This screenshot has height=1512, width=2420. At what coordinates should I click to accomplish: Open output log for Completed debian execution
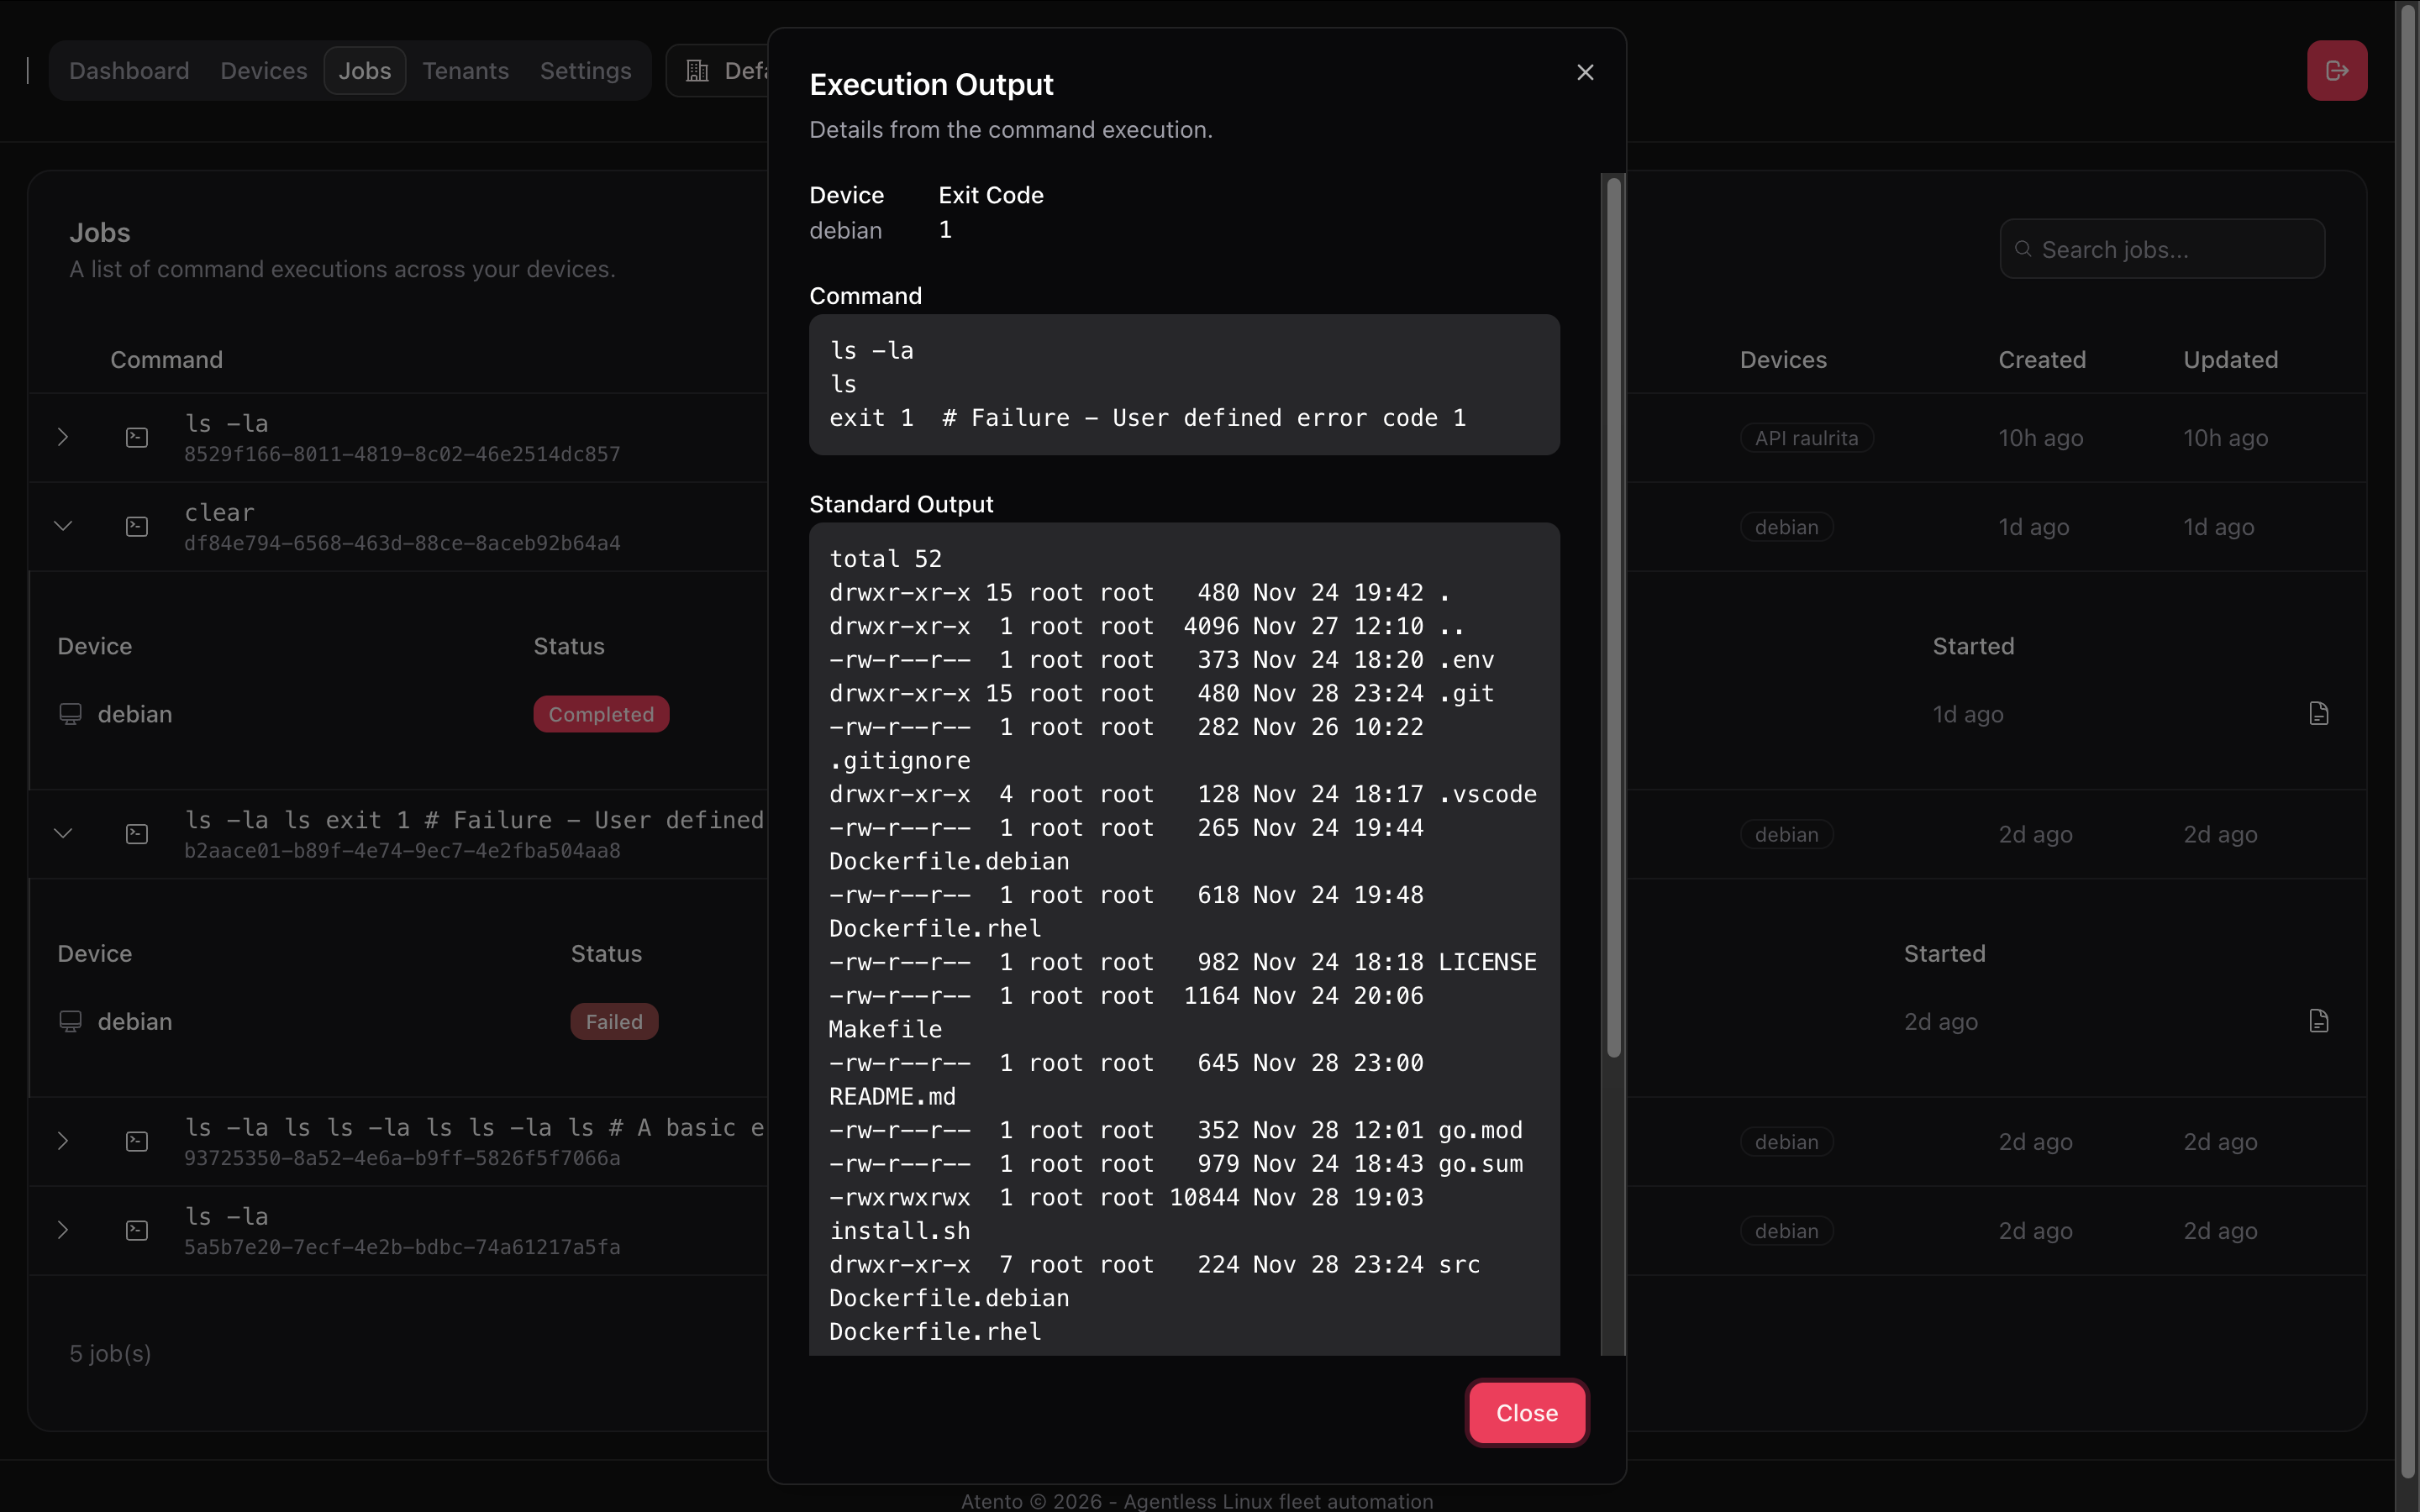coord(2318,714)
